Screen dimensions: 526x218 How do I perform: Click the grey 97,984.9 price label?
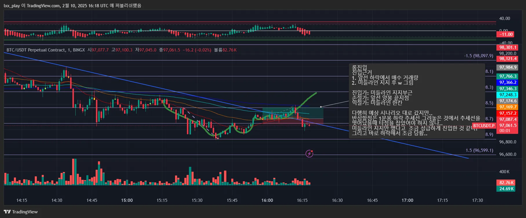[x=508, y=67]
